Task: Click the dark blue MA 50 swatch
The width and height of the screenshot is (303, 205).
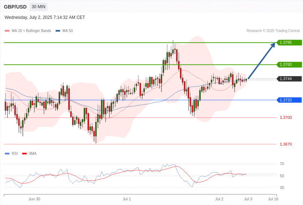Action: 58,31
